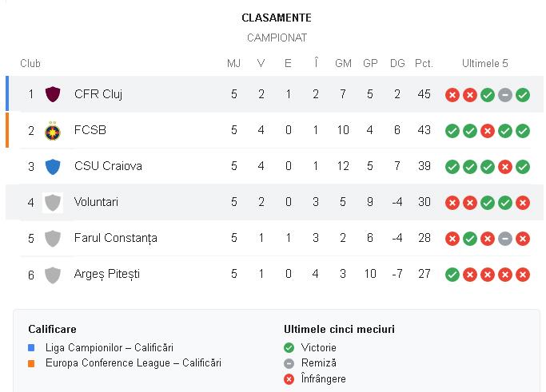This screenshot has width=546, height=392.
Task: Click the Farul Constanța shield icon
Action: click(x=53, y=238)
